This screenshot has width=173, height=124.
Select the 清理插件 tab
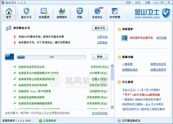tap(62, 13)
